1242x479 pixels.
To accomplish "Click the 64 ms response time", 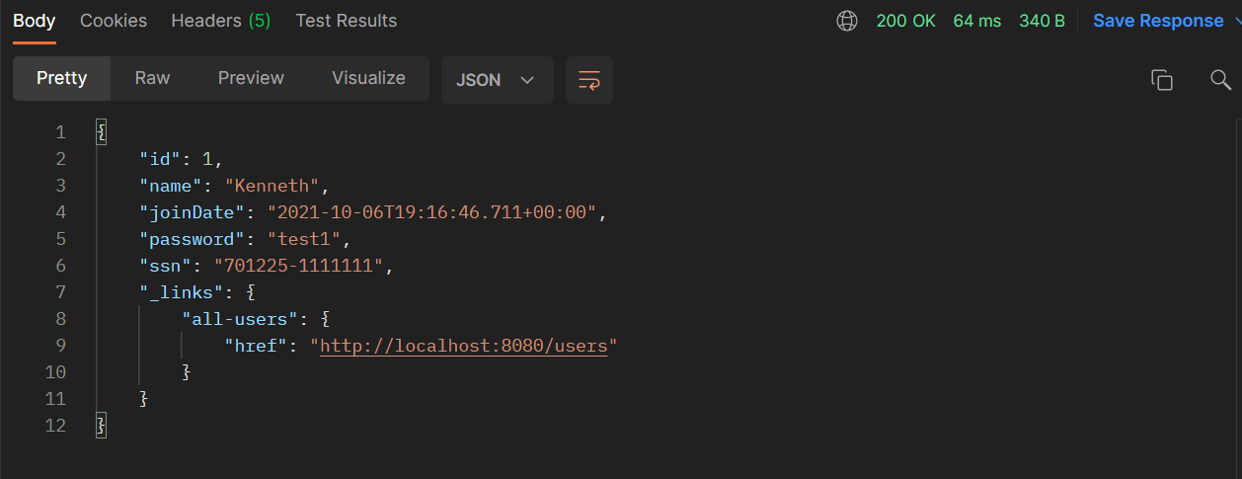I will coord(976,21).
